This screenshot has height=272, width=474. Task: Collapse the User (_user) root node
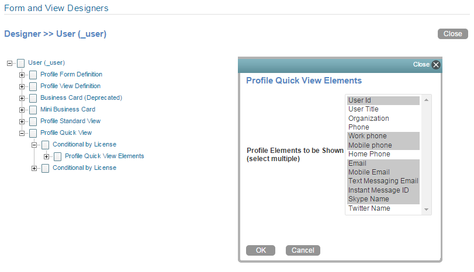click(10, 63)
